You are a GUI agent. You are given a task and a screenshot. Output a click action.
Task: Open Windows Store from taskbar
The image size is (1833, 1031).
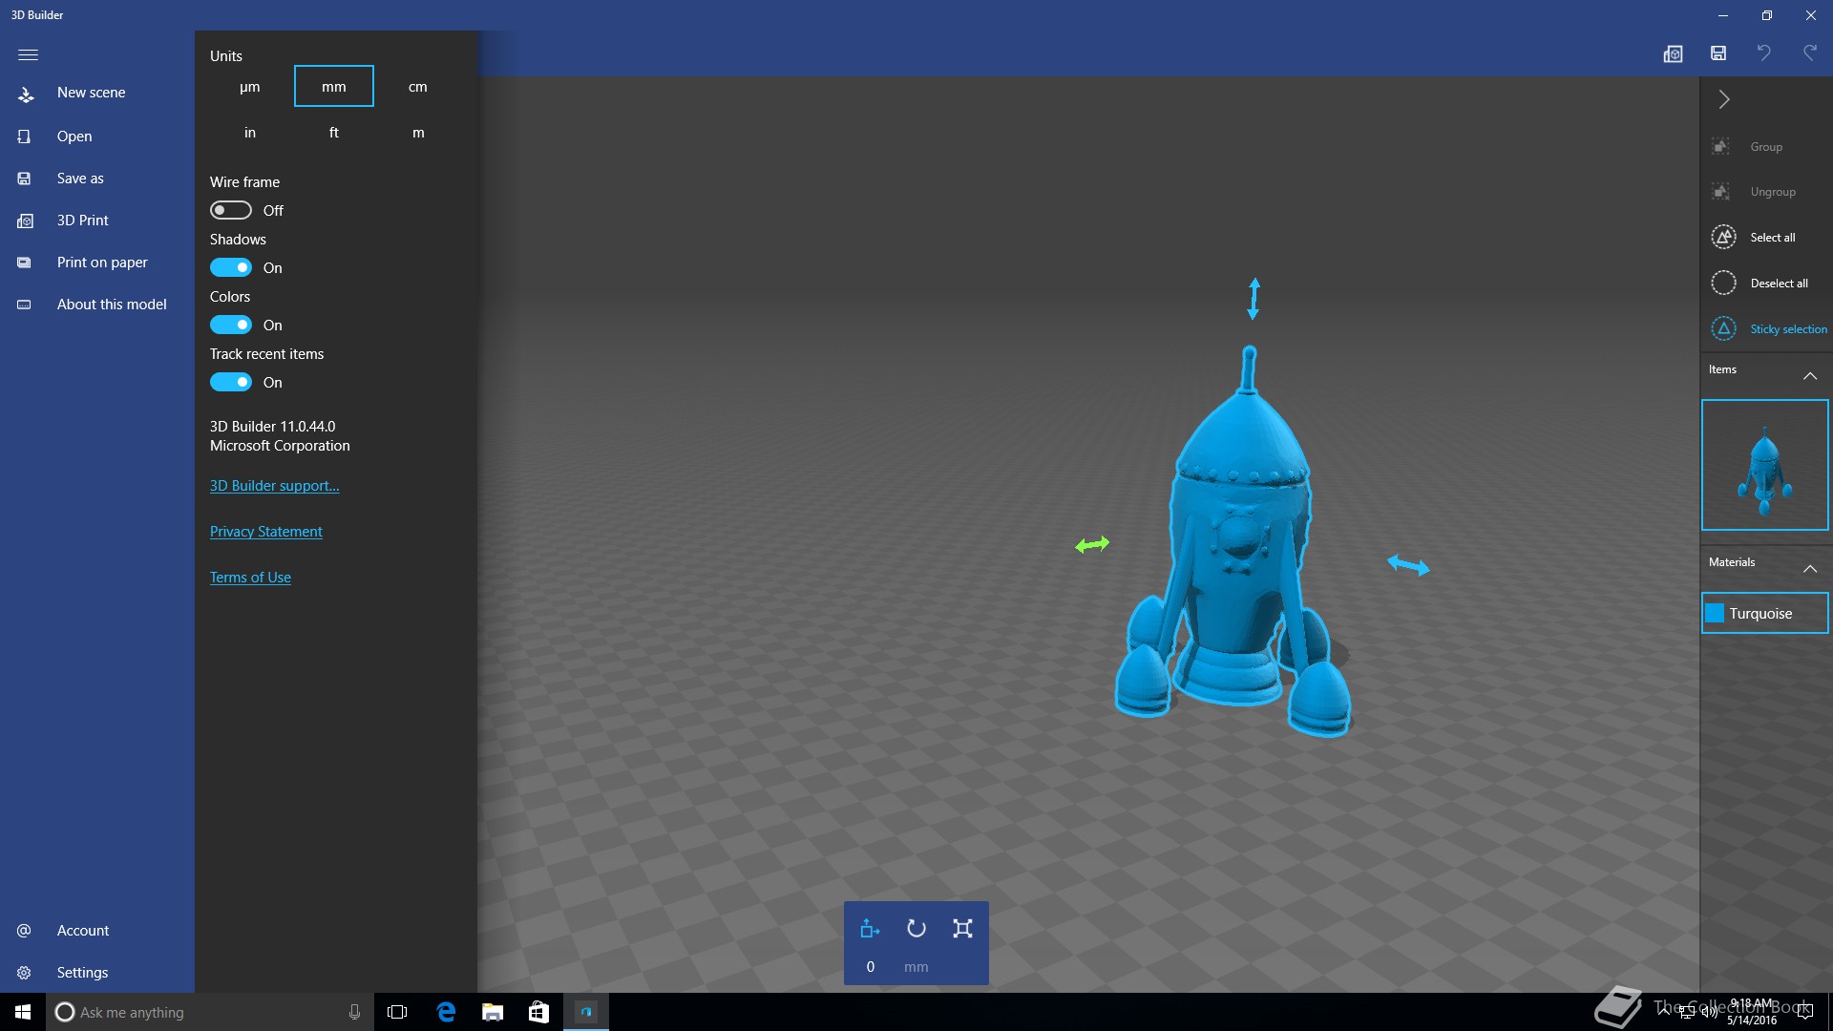tap(538, 1012)
